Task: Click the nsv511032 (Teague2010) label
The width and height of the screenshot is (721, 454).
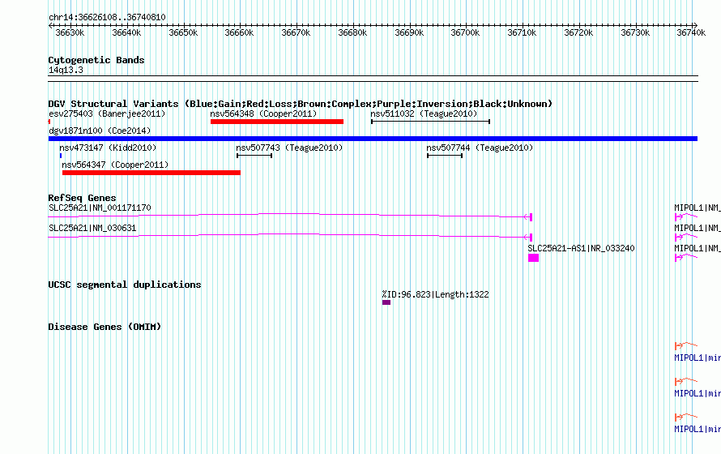Action: (424, 113)
